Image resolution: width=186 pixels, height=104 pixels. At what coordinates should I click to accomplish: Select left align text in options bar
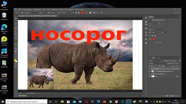click(x=74, y=13)
